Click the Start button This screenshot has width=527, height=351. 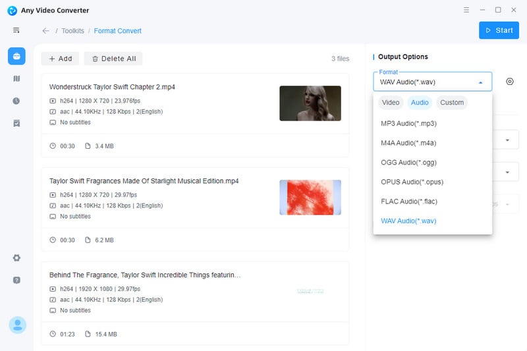(499, 30)
